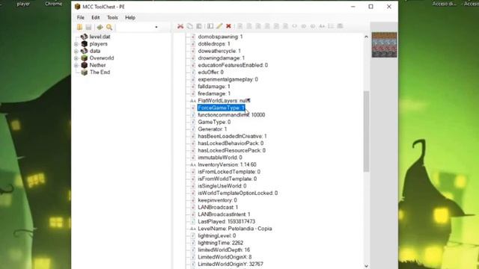Select hasBeenLoadedInCreative: 1 tag
Image resolution: width=479 pixels, height=269 pixels.
(x=232, y=136)
